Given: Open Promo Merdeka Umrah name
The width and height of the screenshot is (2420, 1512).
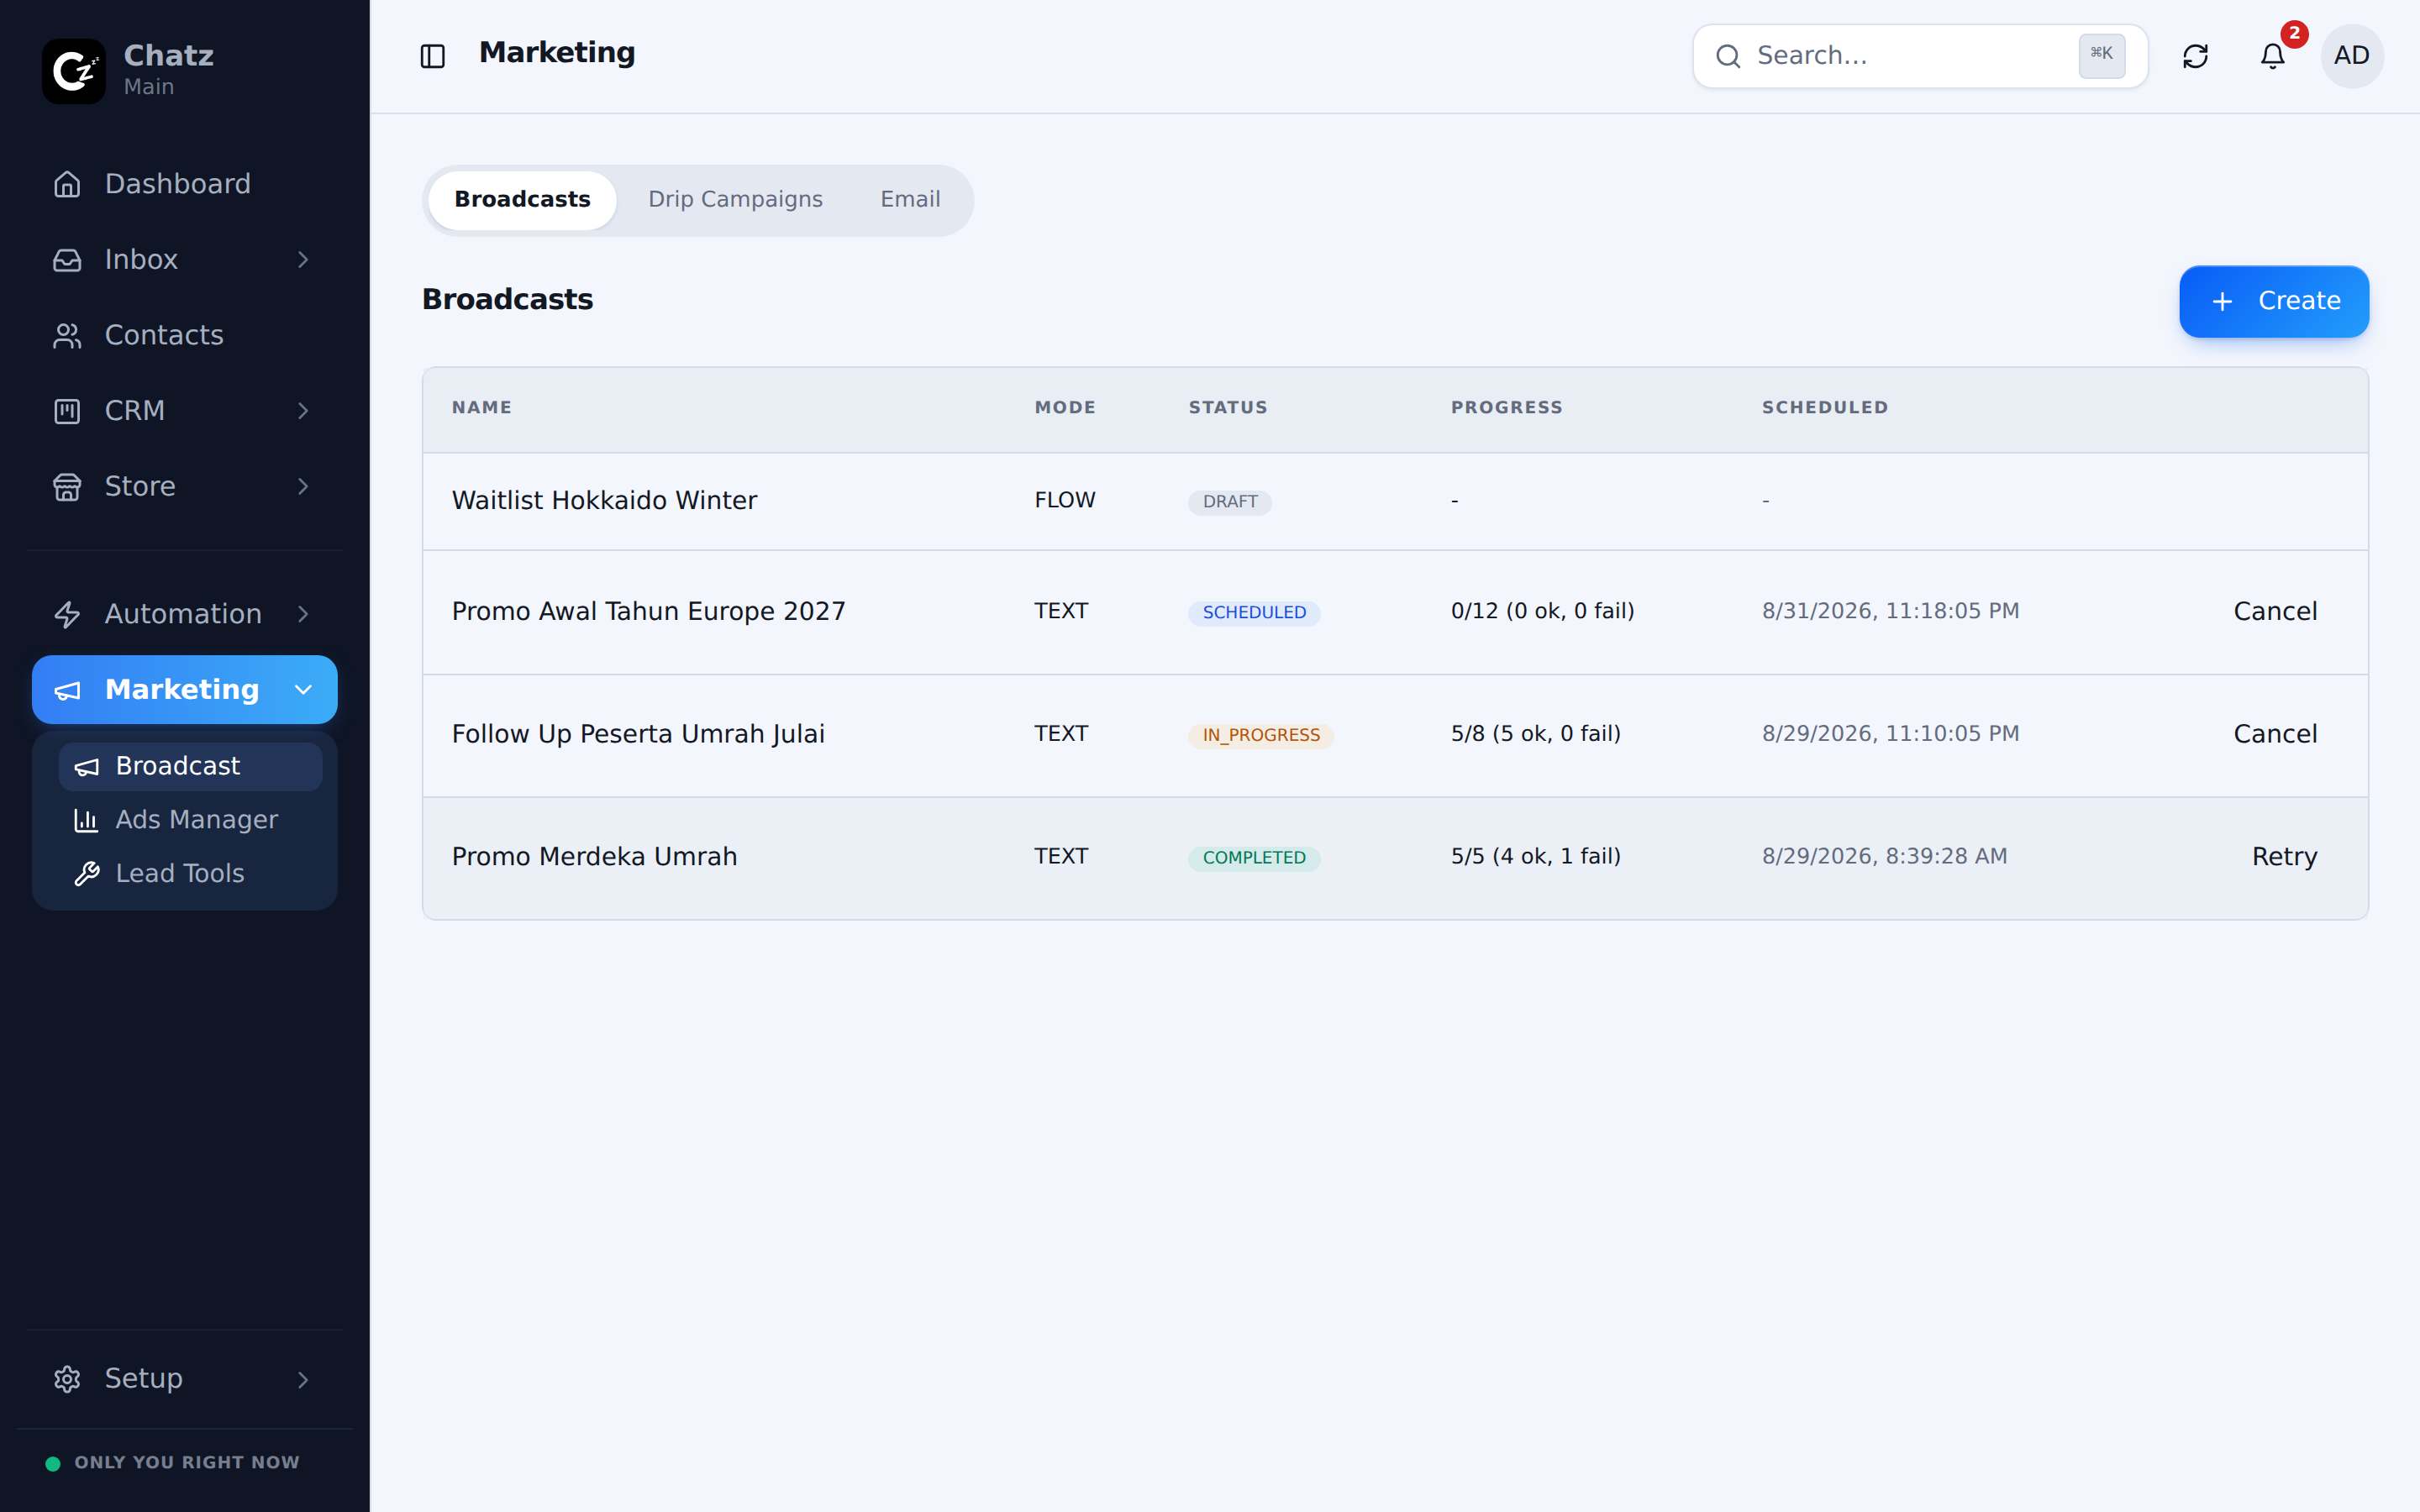Looking at the screenshot, I should tap(594, 857).
